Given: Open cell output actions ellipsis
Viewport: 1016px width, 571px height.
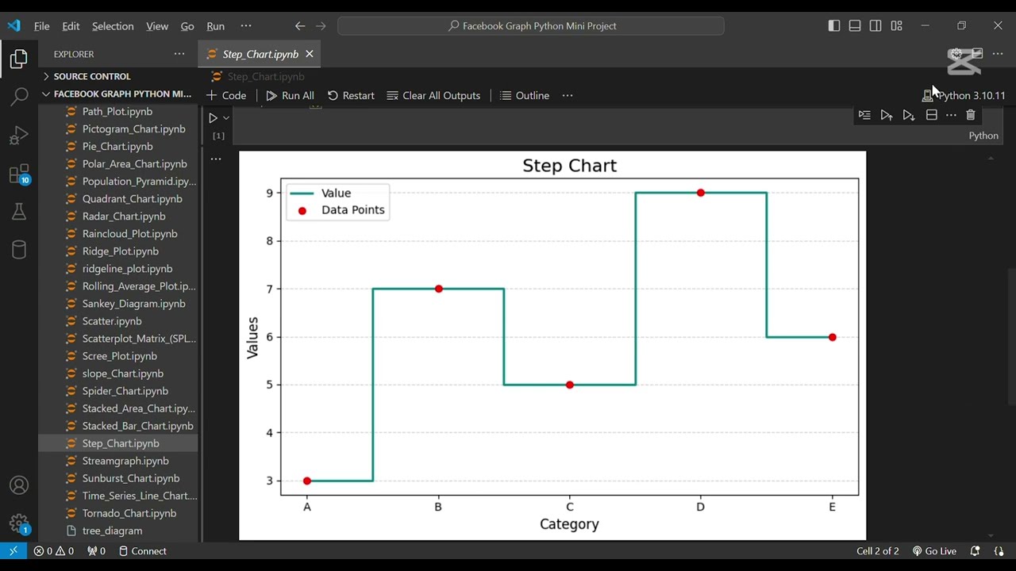Looking at the screenshot, I should pos(216,159).
